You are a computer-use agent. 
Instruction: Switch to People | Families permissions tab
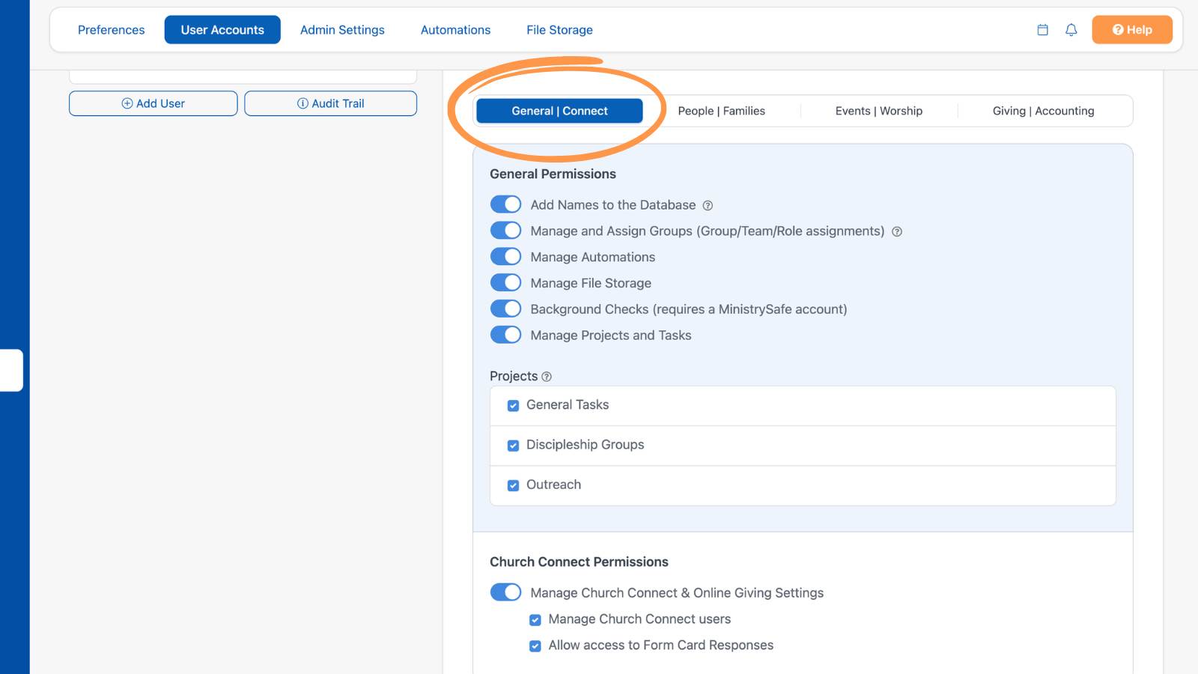[722, 111]
